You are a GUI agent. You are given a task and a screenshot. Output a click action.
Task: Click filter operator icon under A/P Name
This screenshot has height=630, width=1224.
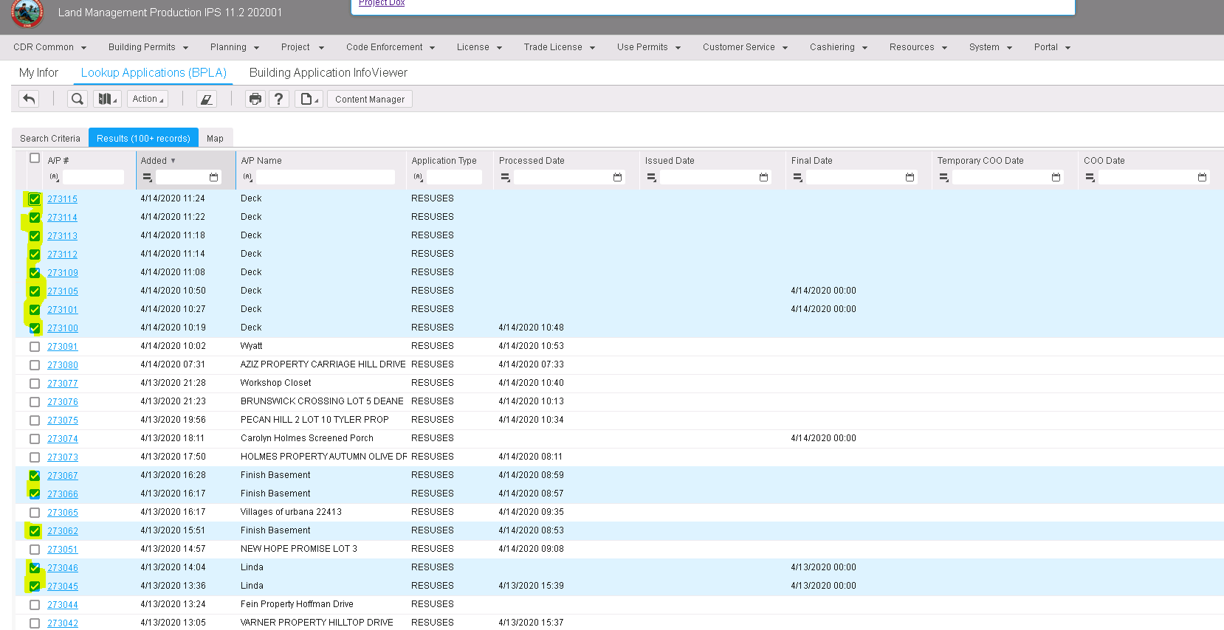coord(248,177)
